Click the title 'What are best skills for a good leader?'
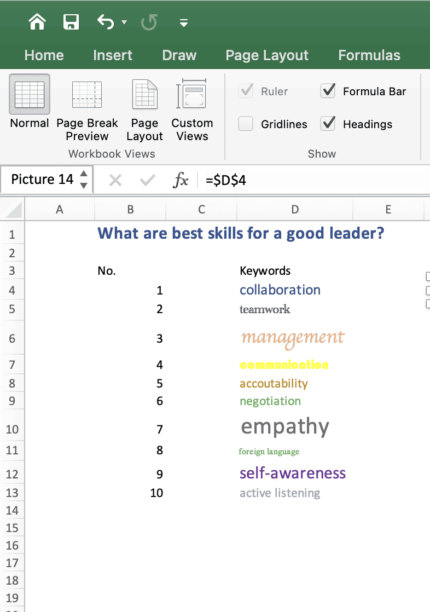Image resolution: width=430 pixels, height=612 pixels. click(241, 233)
